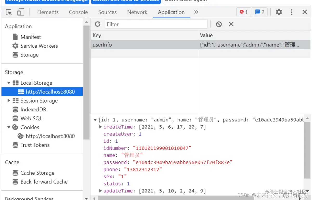This screenshot has width=312, height=200.
Task: Select http://localhost:8080 under Cookies
Action: click(x=50, y=136)
